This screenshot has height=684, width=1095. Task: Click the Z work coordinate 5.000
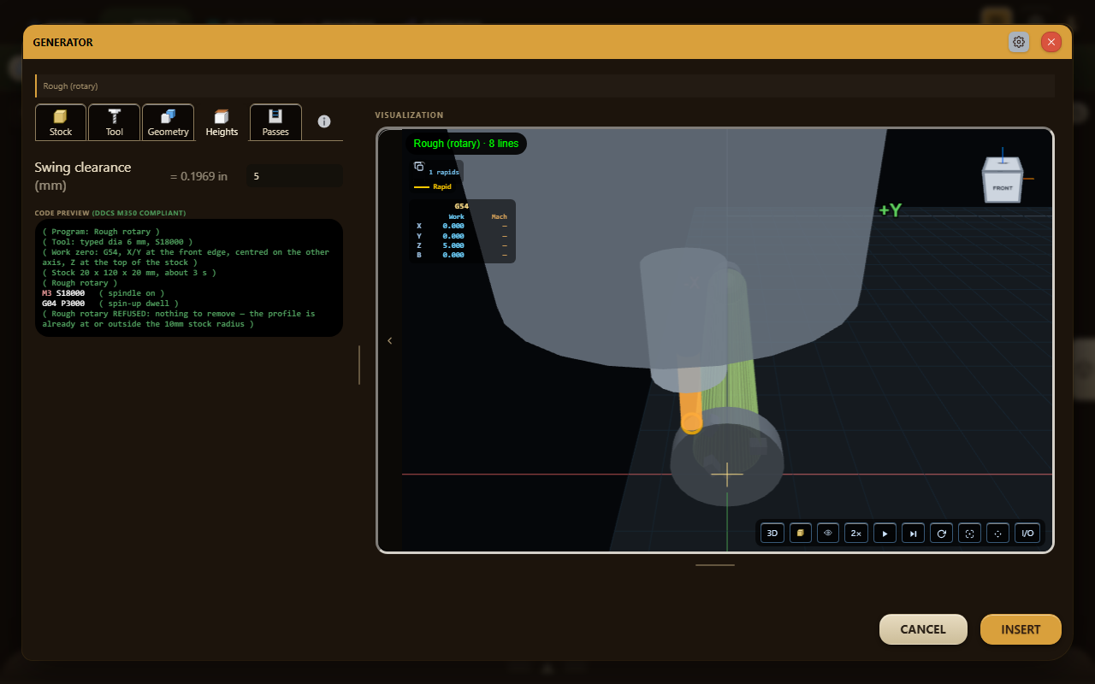point(453,245)
